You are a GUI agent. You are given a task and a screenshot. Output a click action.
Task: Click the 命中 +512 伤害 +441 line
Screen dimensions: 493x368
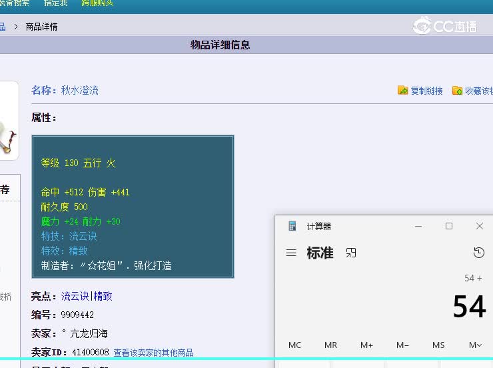[x=85, y=192]
